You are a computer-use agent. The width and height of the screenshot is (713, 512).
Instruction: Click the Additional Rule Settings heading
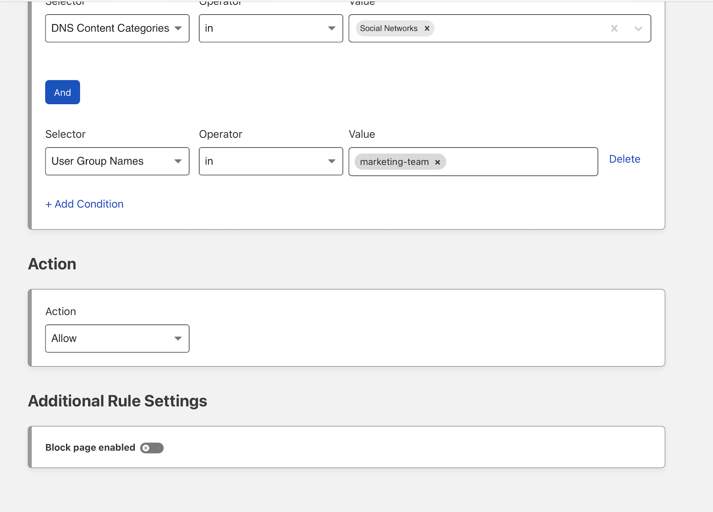tap(117, 401)
